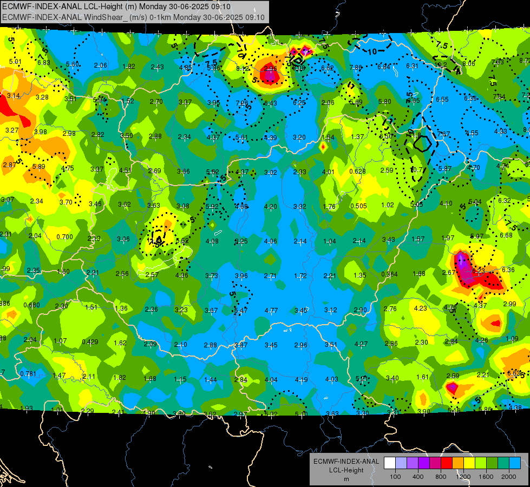
Task: Click the legend tick label '2000'
Action: pos(509,477)
